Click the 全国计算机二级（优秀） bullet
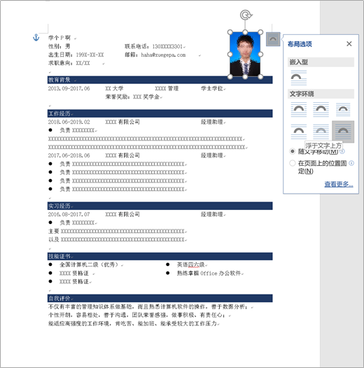Image resolution: width=364 pixels, height=368 pixels. tap(89, 264)
